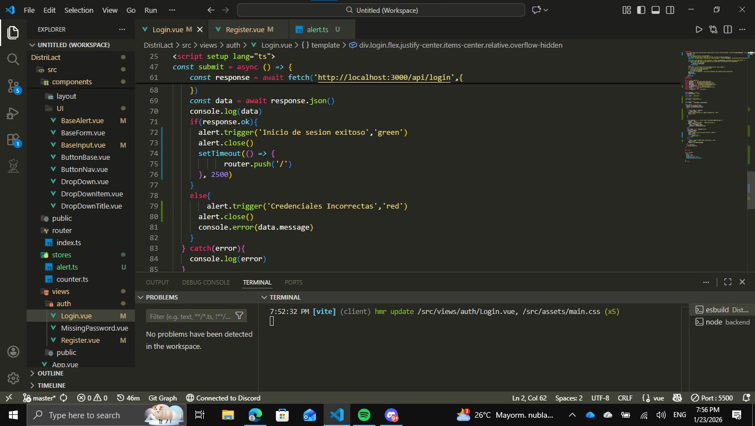Open the Source Control view
The width and height of the screenshot is (755, 426).
click(x=13, y=85)
